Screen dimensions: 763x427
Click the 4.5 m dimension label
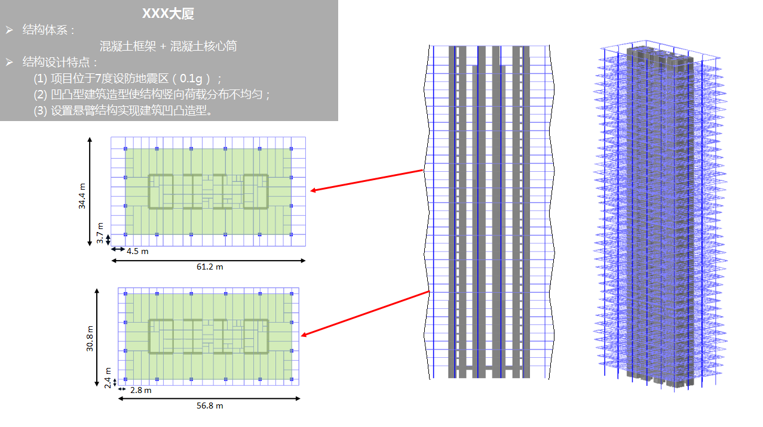pyautogui.click(x=137, y=251)
